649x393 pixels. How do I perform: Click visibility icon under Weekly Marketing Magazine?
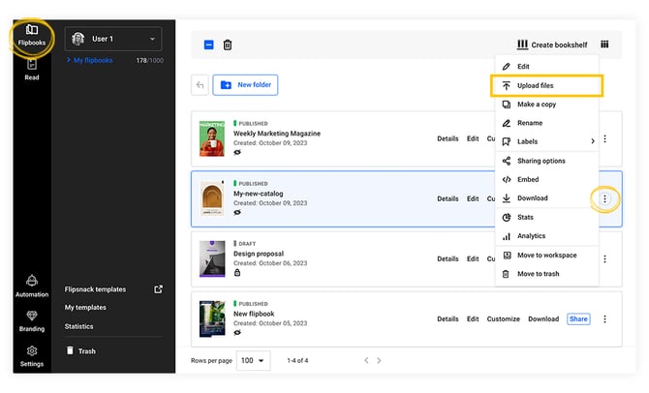pos(237,152)
